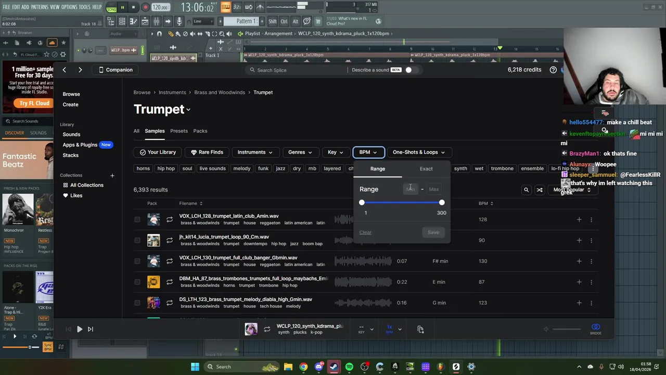Open FL Studio mixer icon

pos(156,21)
